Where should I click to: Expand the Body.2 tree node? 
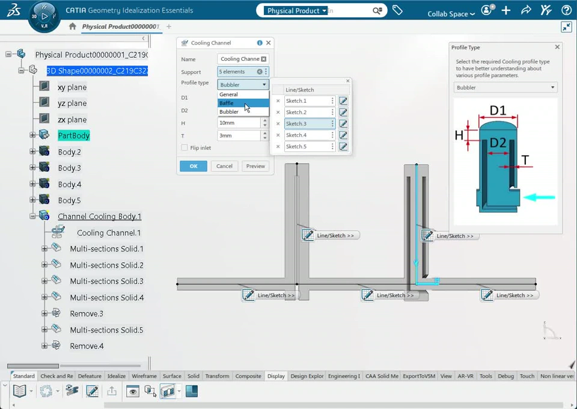32,152
